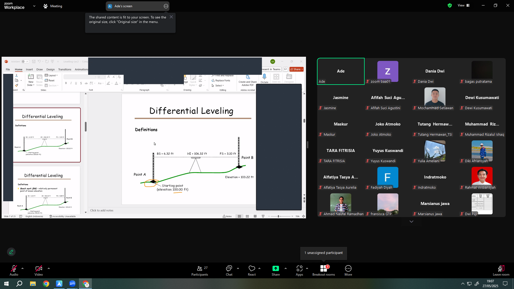Open the Zoom Chat panel
Screen dimensions: 514x289
coord(229,271)
